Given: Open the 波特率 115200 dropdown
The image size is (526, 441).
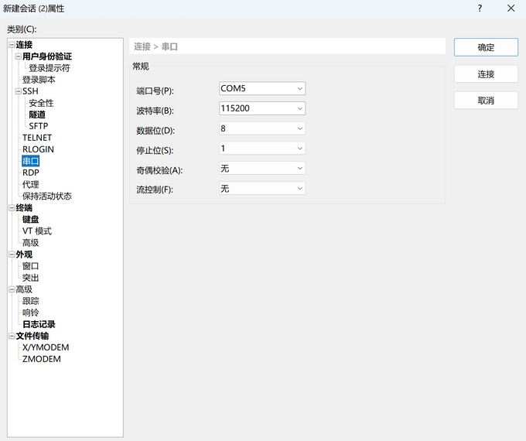Looking at the screenshot, I should click(x=262, y=108).
